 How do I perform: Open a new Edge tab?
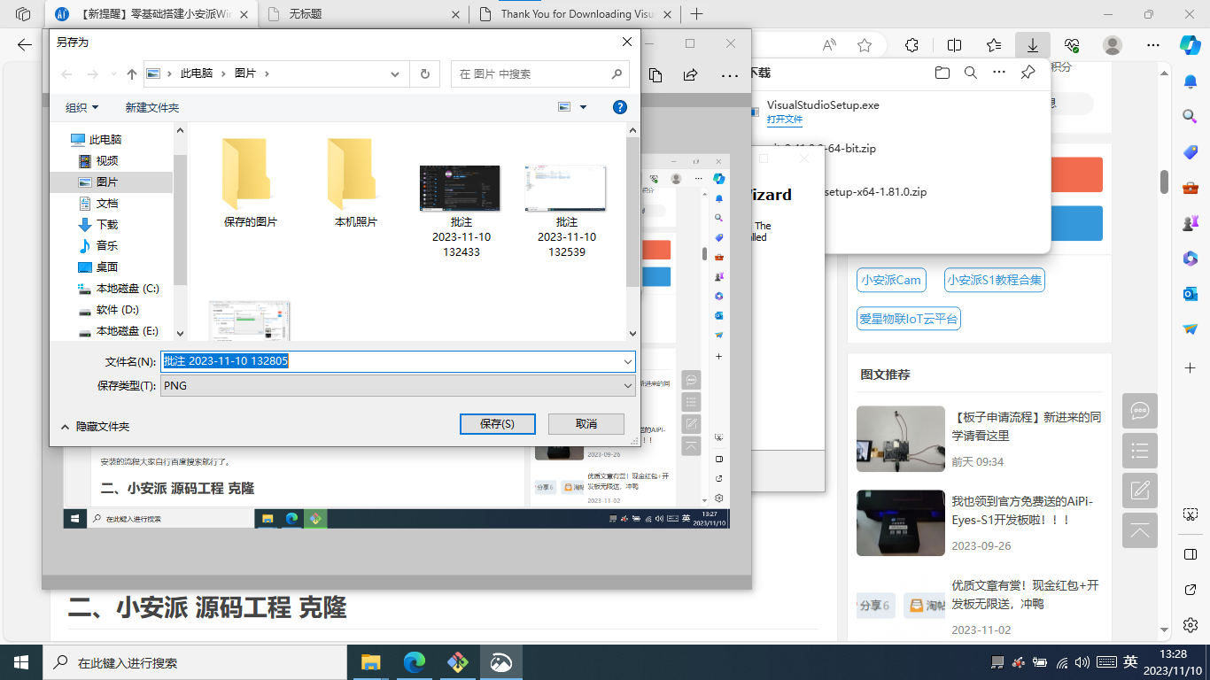[697, 14]
